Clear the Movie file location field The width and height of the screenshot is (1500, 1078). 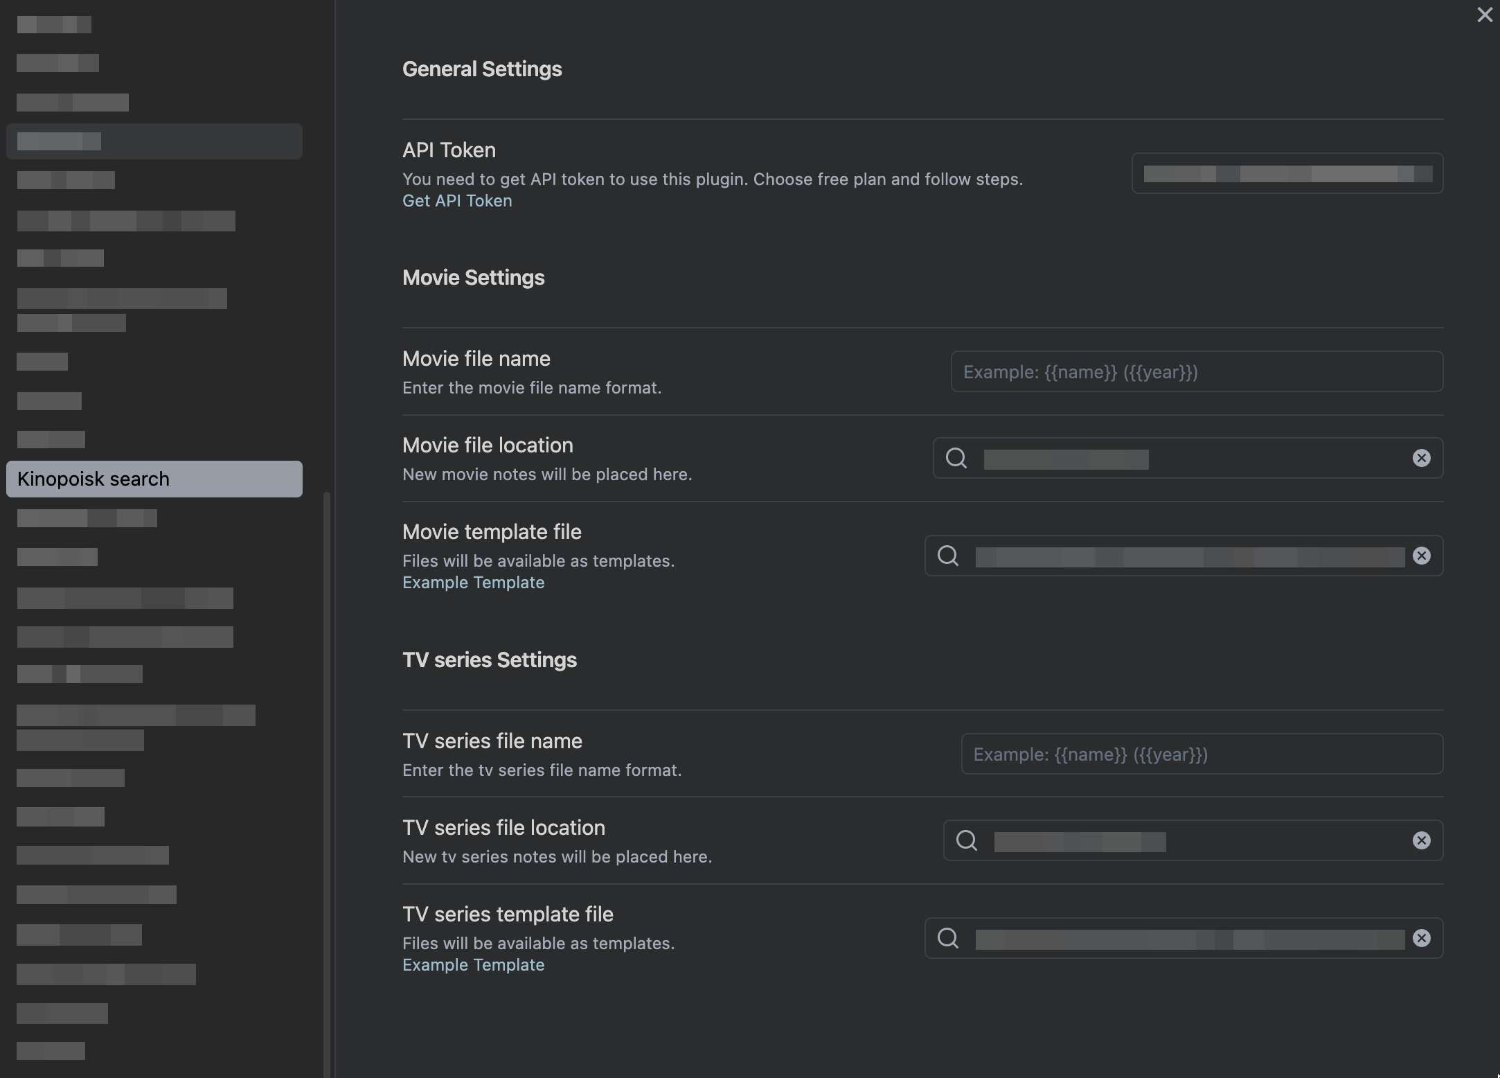tap(1421, 458)
